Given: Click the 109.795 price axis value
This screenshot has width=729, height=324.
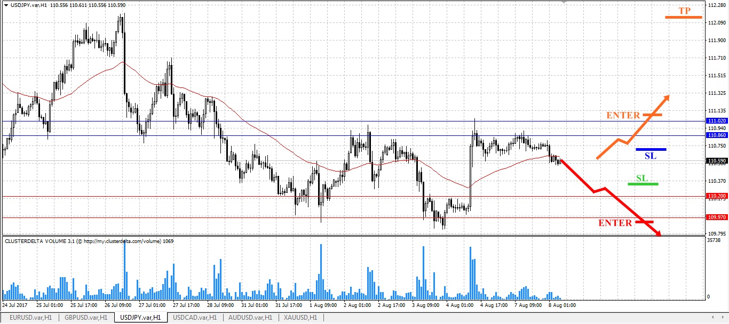Looking at the screenshot, I should pyautogui.click(x=716, y=233).
